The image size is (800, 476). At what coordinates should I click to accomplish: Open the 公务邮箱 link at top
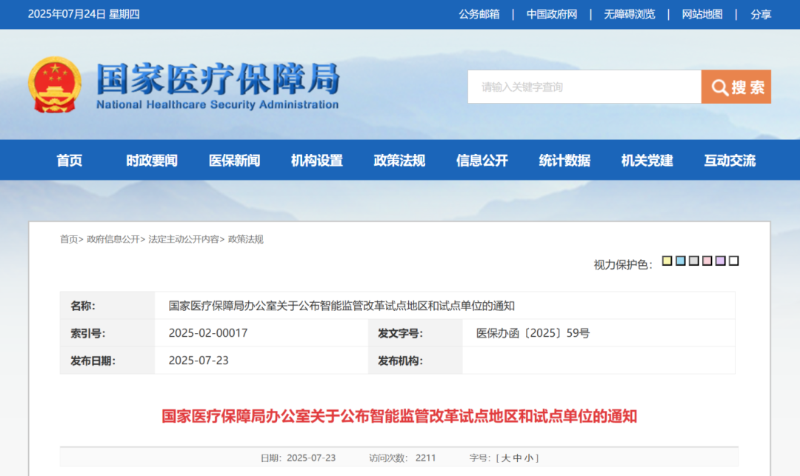point(479,14)
